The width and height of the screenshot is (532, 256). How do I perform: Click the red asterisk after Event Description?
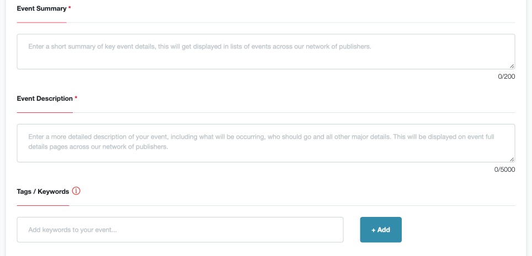point(76,98)
